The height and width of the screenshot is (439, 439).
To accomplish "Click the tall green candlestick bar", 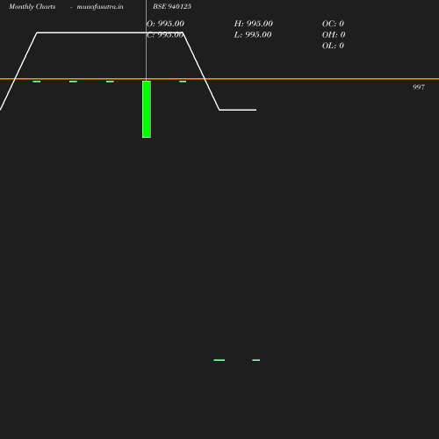I will click(x=147, y=109).
